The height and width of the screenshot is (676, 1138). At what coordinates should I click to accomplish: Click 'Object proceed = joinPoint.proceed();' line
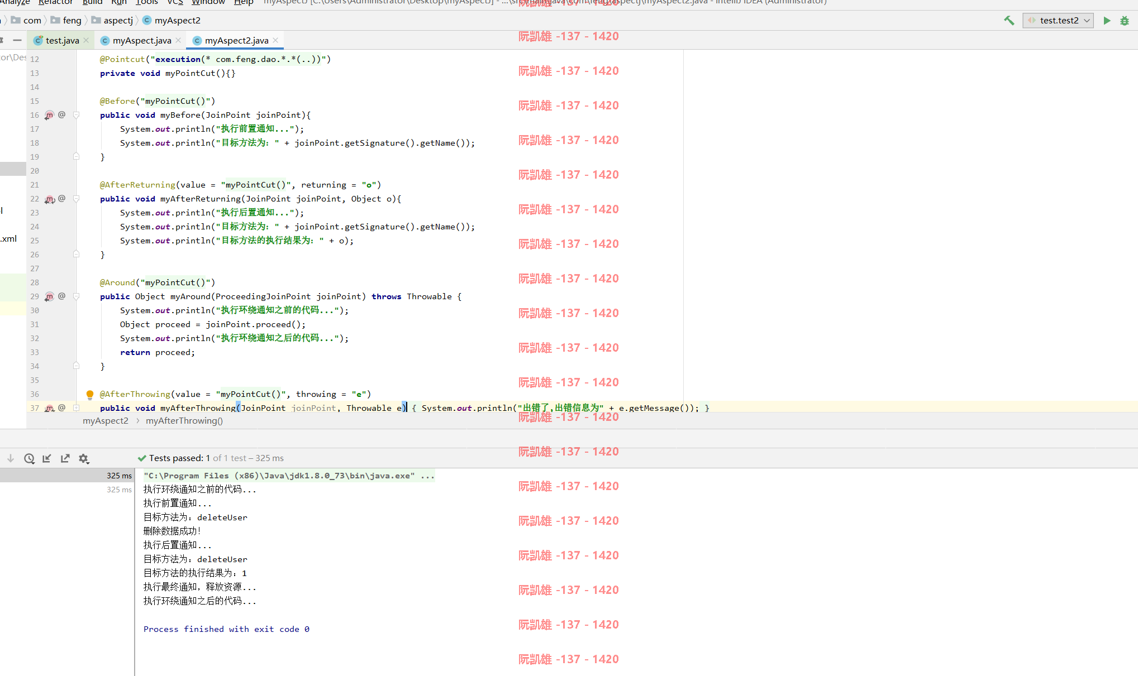[x=213, y=324]
